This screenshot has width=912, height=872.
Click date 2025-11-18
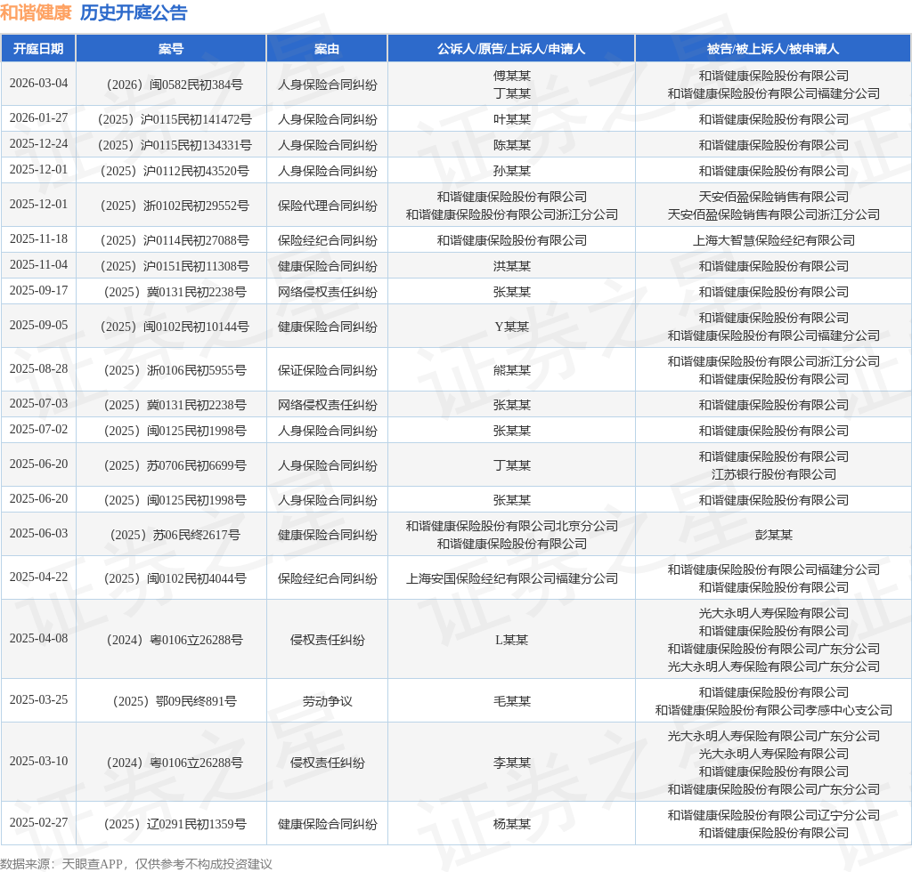(x=38, y=238)
